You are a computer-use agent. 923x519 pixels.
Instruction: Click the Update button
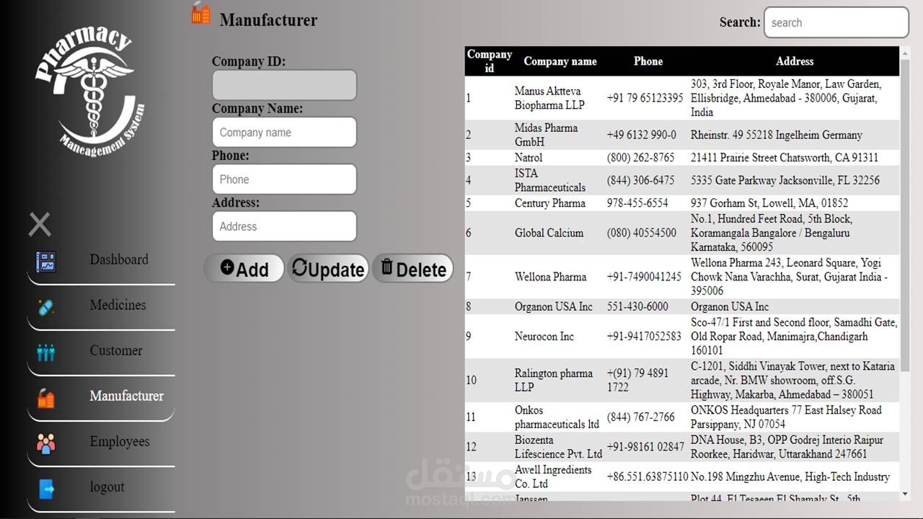click(328, 269)
